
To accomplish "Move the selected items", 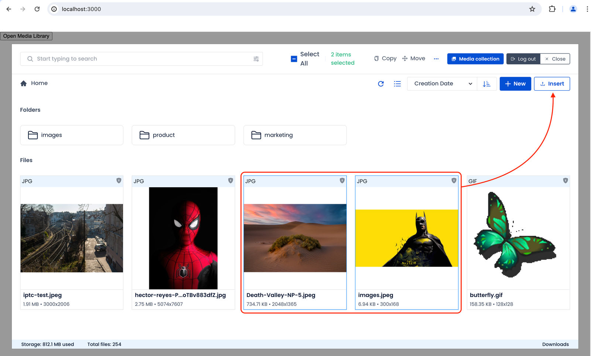I will pos(414,59).
